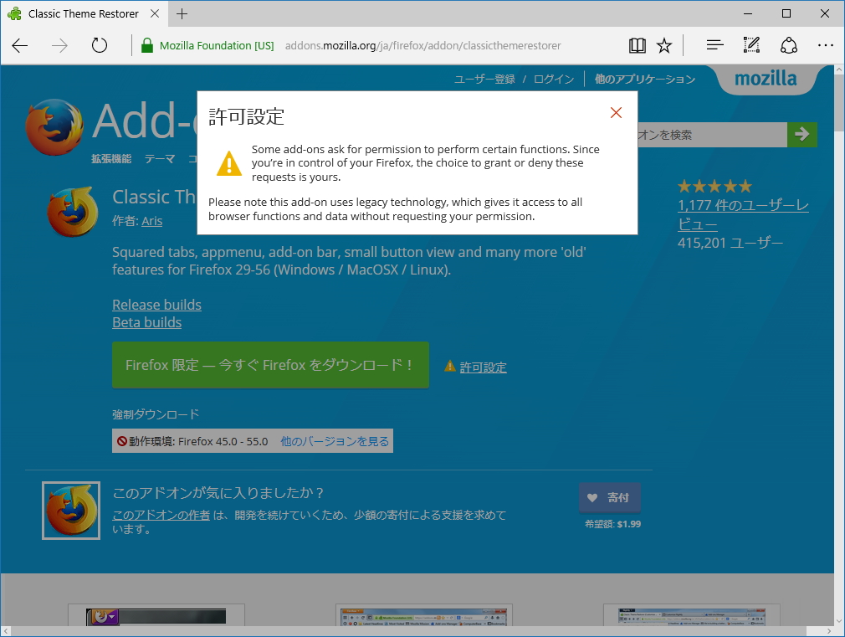The image size is (845, 637).
Task: Open the 他のアプリケーション menu
Action: (x=644, y=79)
